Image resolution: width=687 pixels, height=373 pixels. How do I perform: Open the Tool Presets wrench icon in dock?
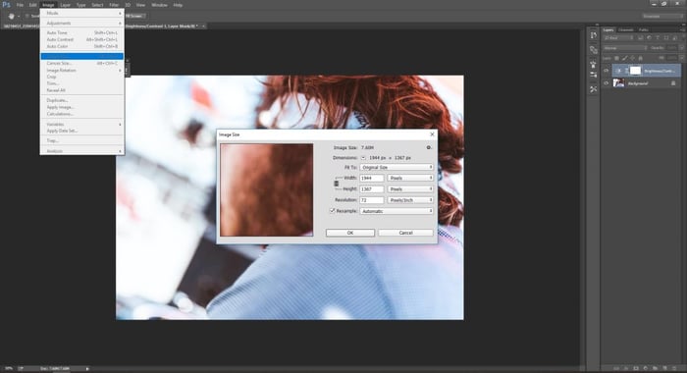(x=593, y=89)
